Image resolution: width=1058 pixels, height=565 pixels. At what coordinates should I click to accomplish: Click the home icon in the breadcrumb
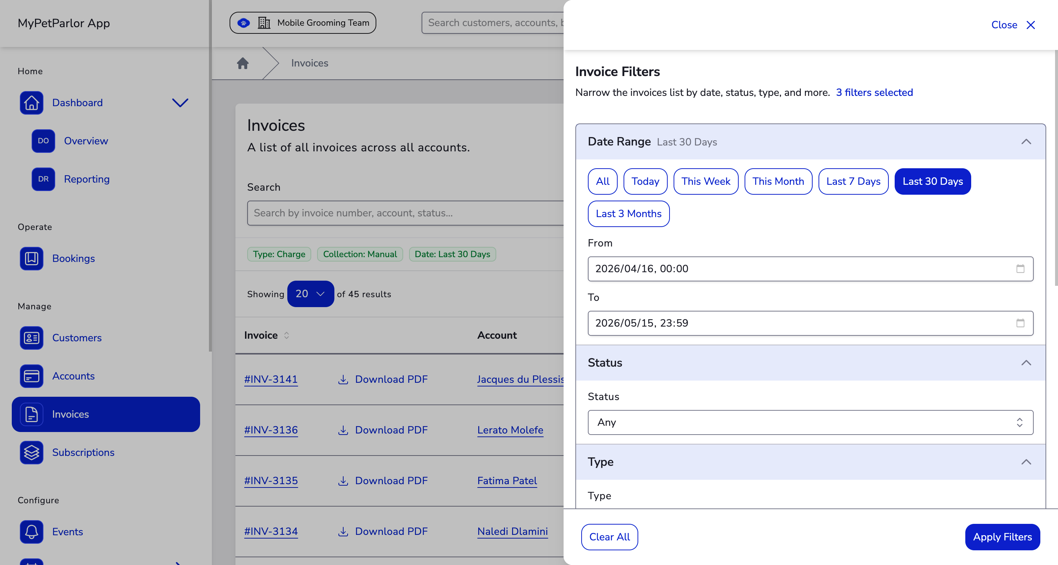click(243, 63)
